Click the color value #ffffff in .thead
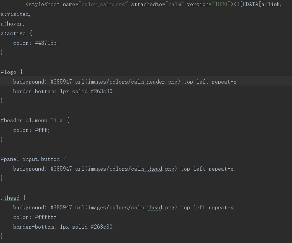The width and height of the screenshot is (292, 243). tap(46, 217)
